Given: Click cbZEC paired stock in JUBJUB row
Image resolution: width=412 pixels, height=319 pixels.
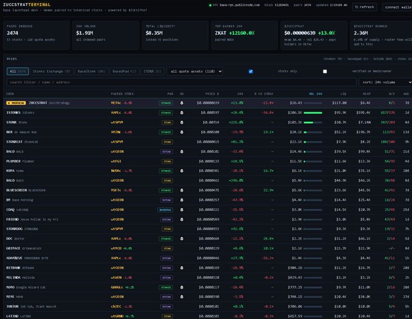Looking at the screenshot, I should point(116,307).
